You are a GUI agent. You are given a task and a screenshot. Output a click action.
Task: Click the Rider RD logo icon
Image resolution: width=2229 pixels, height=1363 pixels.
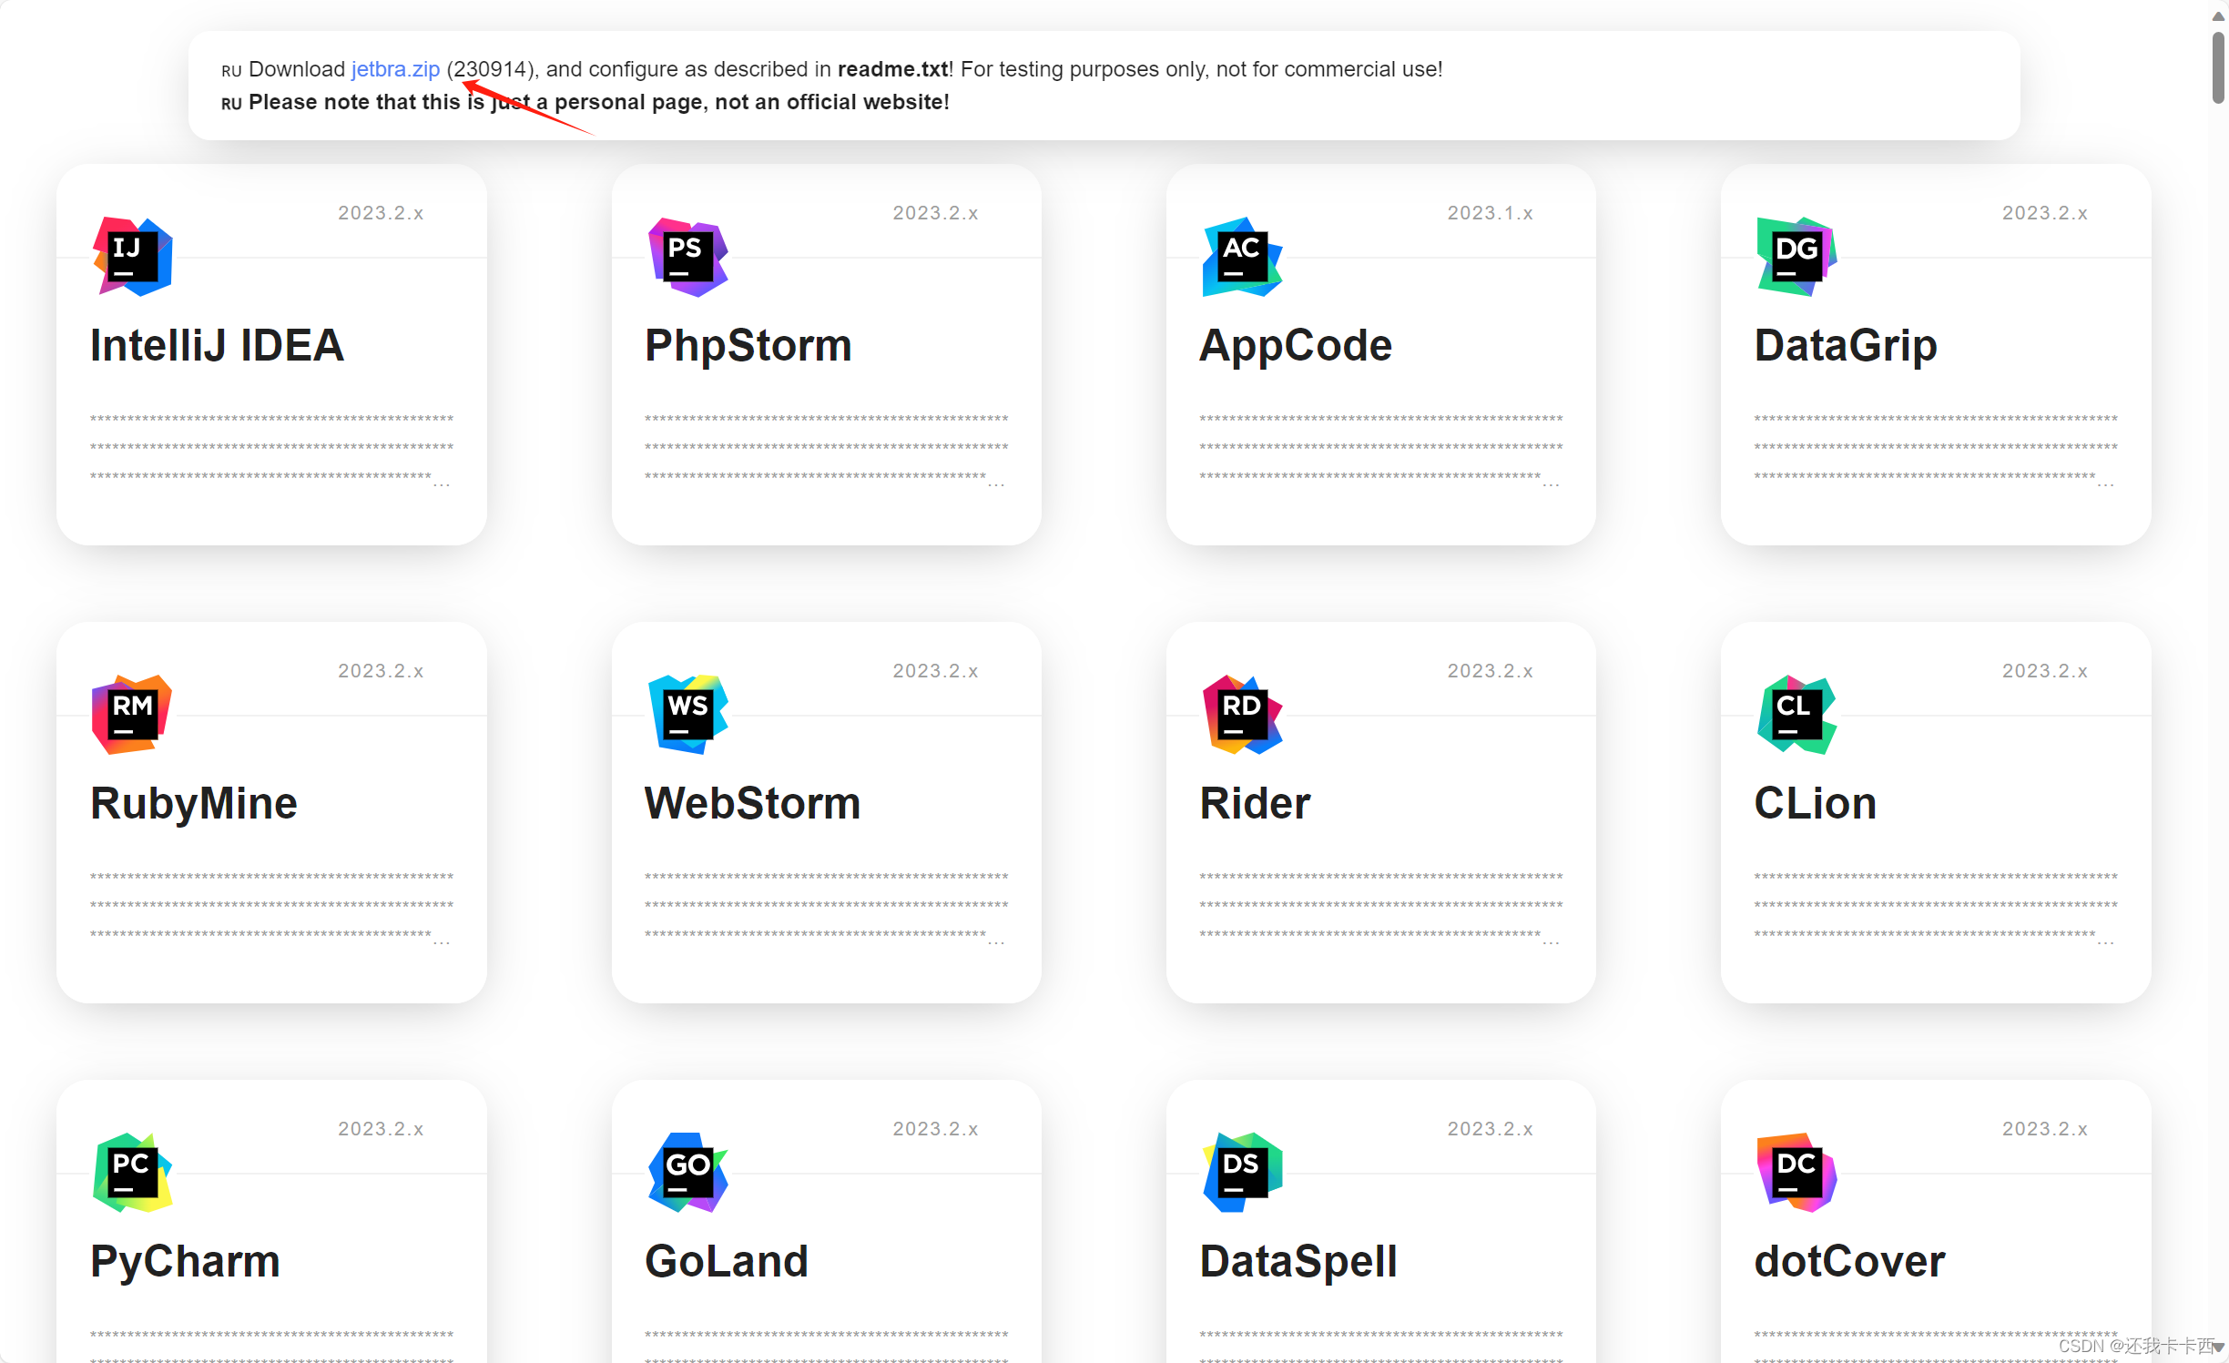[x=1242, y=715]
